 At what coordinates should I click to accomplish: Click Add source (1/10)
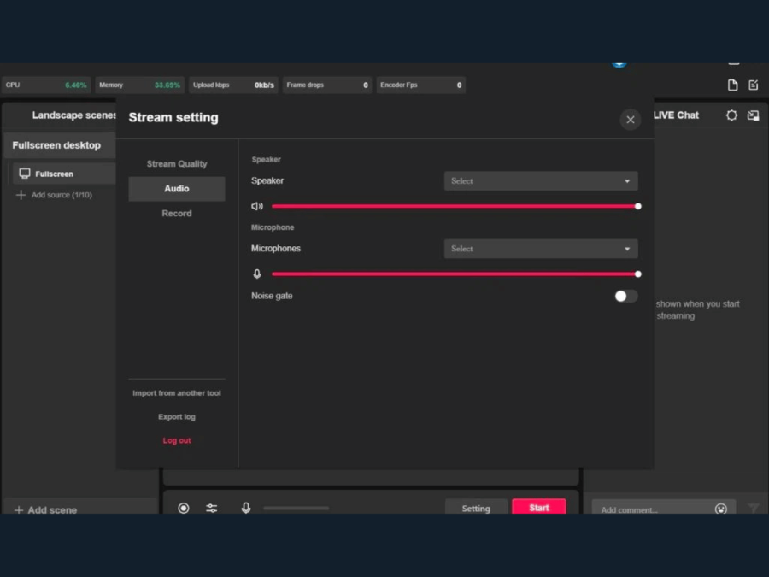tap(54, 195)
